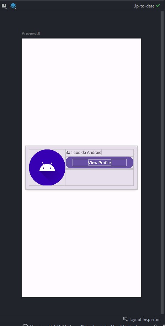Screen dimensions: 165x326
Task: Click the purple circular Android image
Action: (47, 167)
